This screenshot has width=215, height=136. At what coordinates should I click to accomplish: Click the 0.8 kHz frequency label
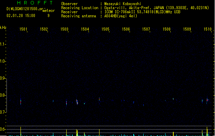[x=3, y=95]
